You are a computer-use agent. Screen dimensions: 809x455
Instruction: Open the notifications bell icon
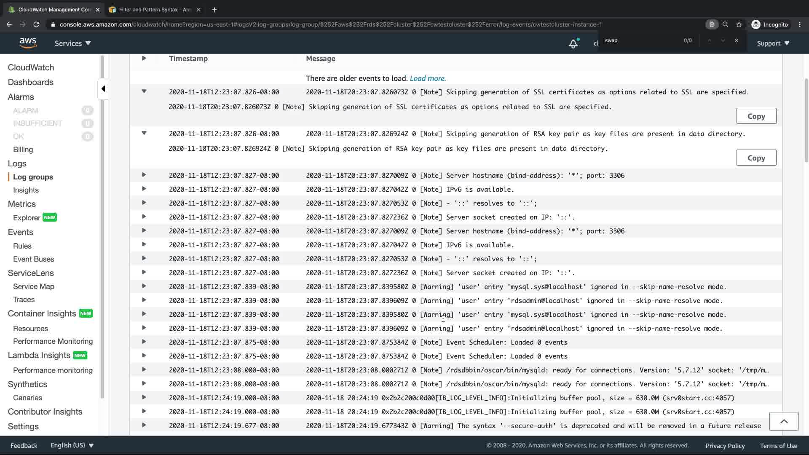(x=573, y=43)
